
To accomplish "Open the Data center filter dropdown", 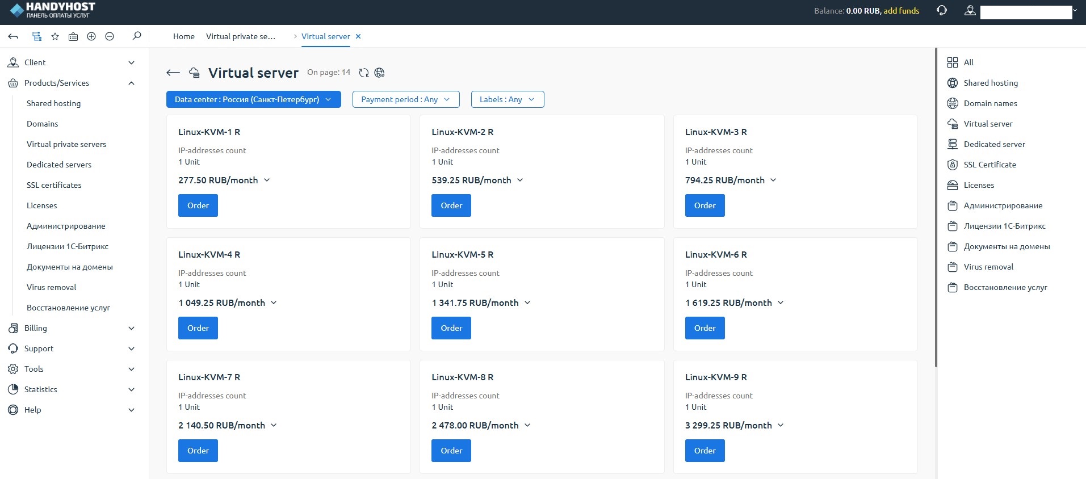I will [x=253, y=99].
